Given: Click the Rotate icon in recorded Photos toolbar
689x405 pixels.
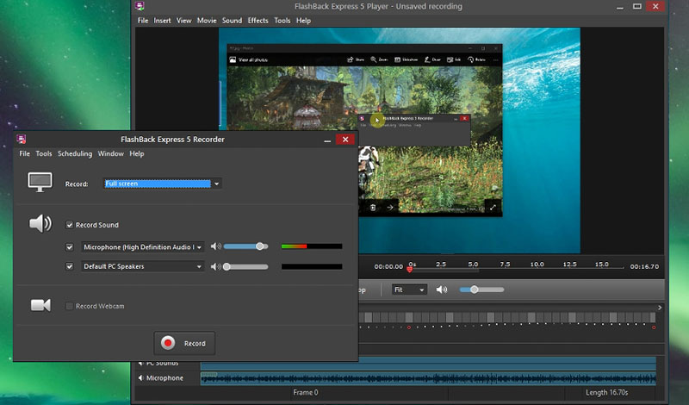Looking at the screenshot, I should [x=470, y=59].
